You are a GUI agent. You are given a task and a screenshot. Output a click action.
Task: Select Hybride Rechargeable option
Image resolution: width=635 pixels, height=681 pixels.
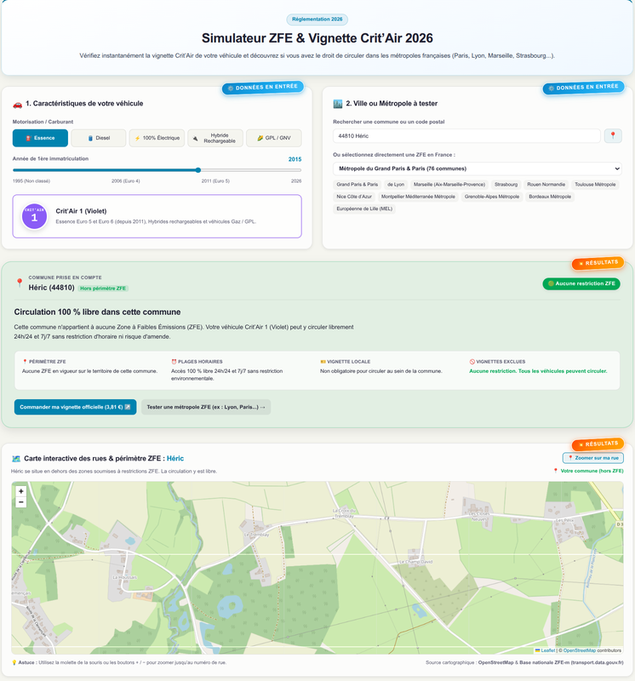coord(215,138)
